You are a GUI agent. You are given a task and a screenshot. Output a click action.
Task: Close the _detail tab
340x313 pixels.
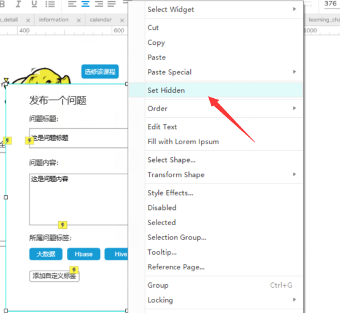coord(28,20)
